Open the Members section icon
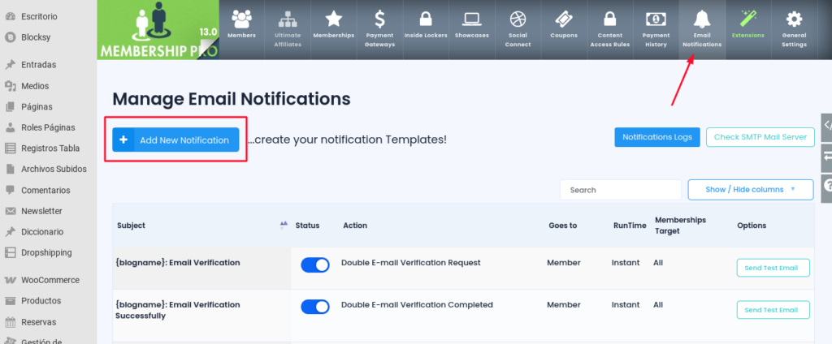 pos(241,19)
